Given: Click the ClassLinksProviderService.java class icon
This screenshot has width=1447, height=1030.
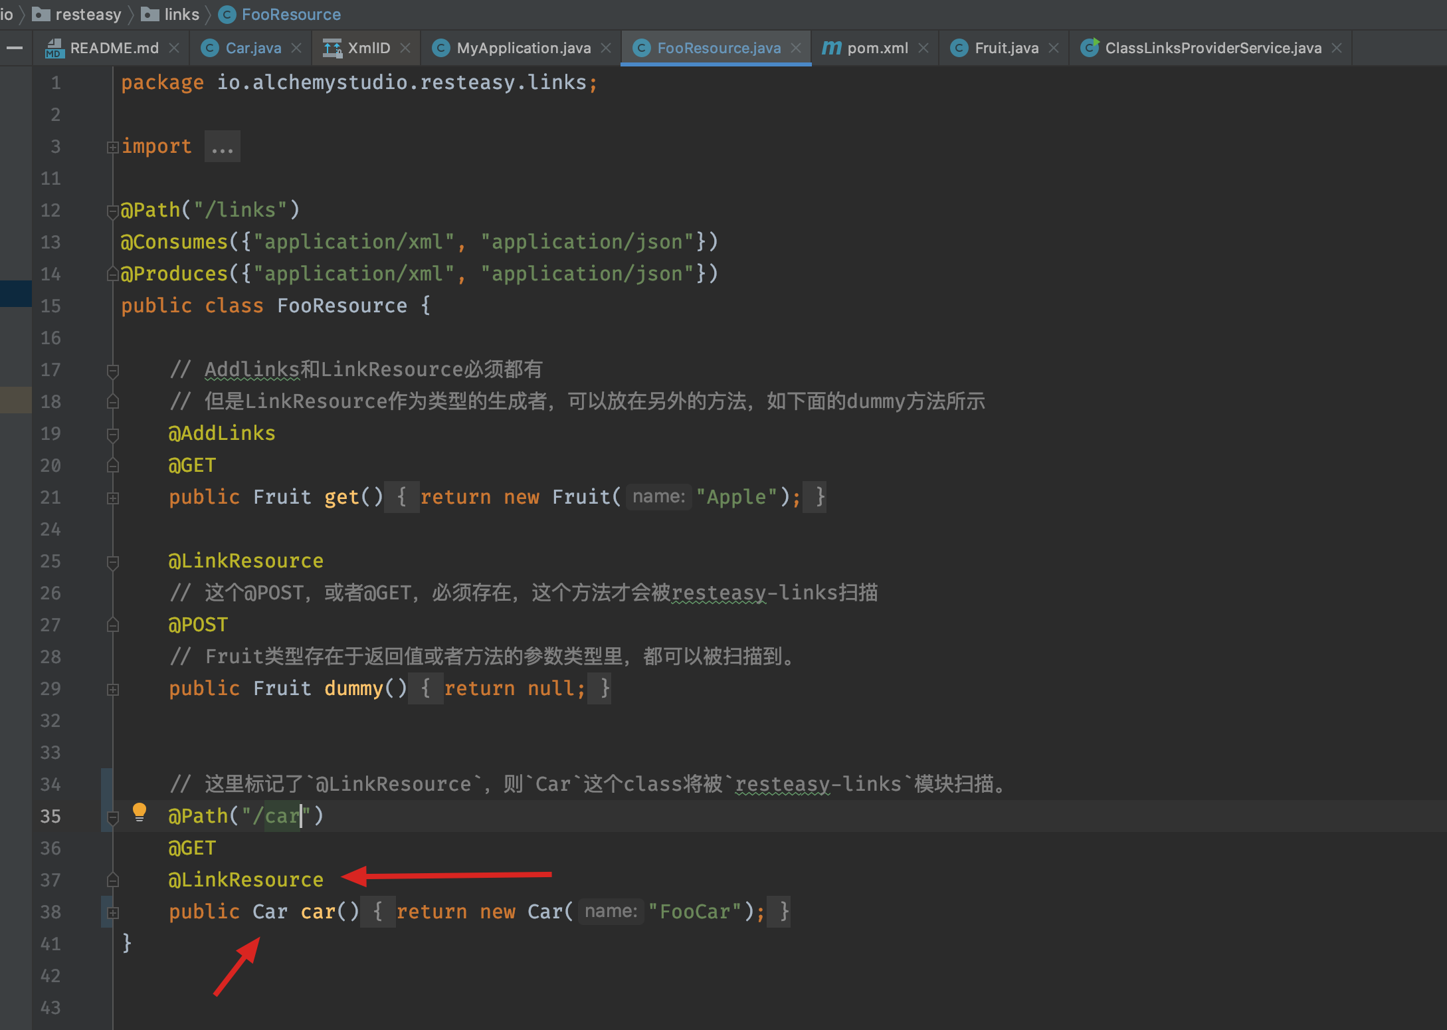Looking at the screenshot, I should point(1090,48).
